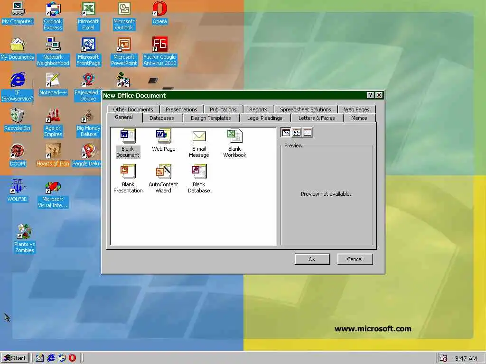Open the Legal Pleadings tab
The height and width of the screenshot is (364, 486).
(265, 118)
